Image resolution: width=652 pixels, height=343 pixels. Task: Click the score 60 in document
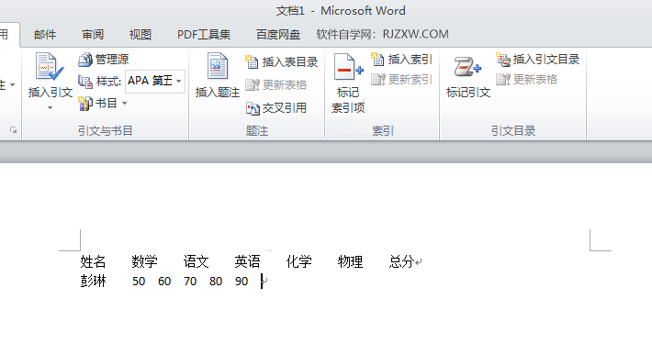click(x=164, y=282)
